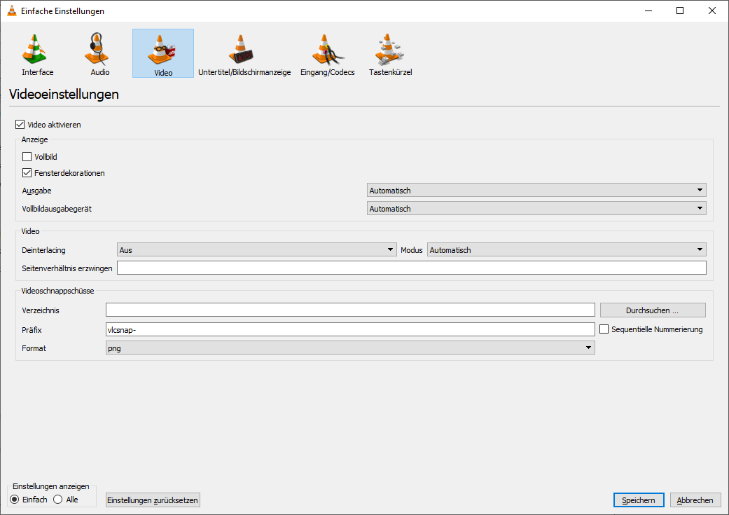Open the Vollbildausgabegerät dropdown
This screenshot has width=729, height=515.
699,208
